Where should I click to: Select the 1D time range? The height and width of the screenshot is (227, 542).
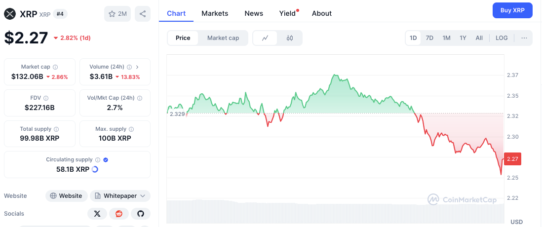tap(413, 38)
